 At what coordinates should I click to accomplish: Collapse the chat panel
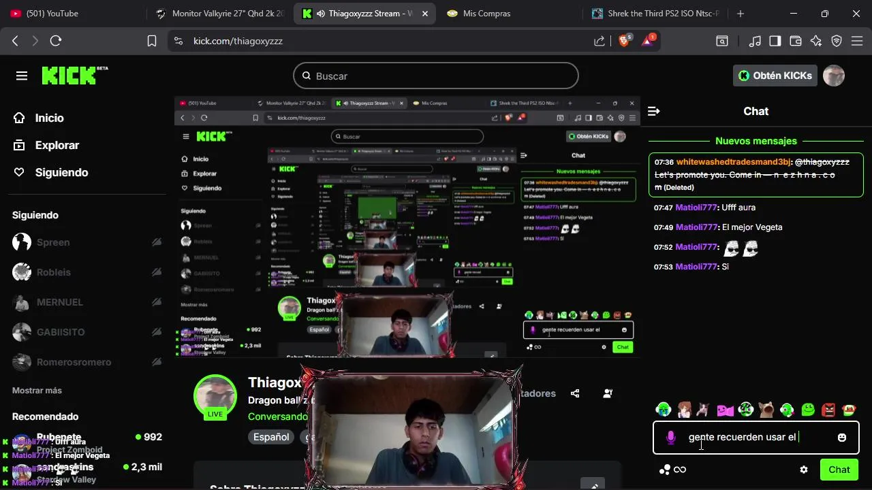pyautogui.click(x=654, y=111)
